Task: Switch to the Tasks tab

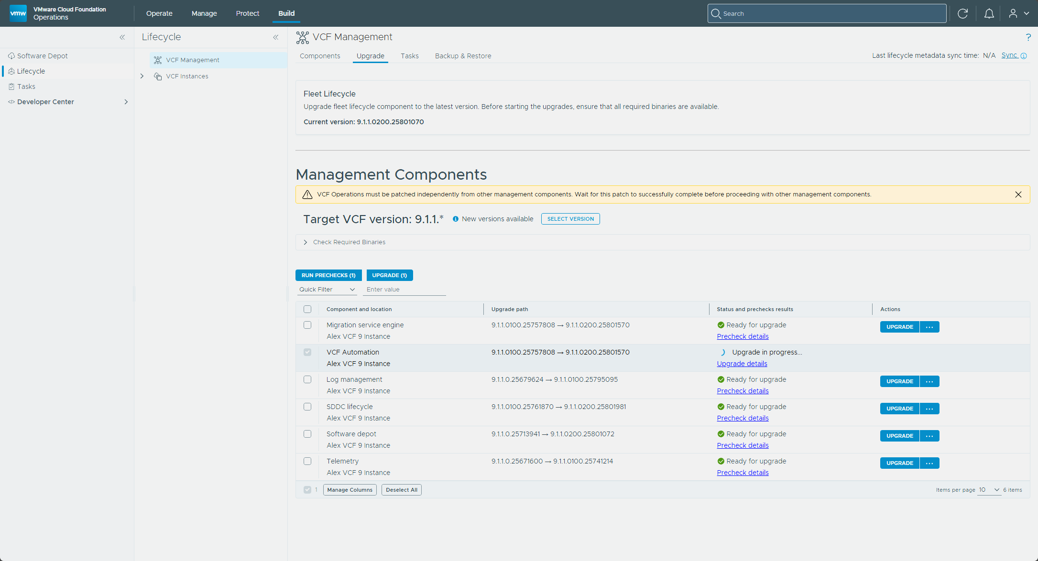Action: (410, 56)
